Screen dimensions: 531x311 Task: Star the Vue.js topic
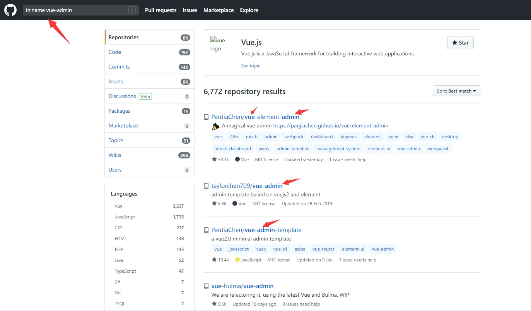pyautogui.click(x=460, y=43)
